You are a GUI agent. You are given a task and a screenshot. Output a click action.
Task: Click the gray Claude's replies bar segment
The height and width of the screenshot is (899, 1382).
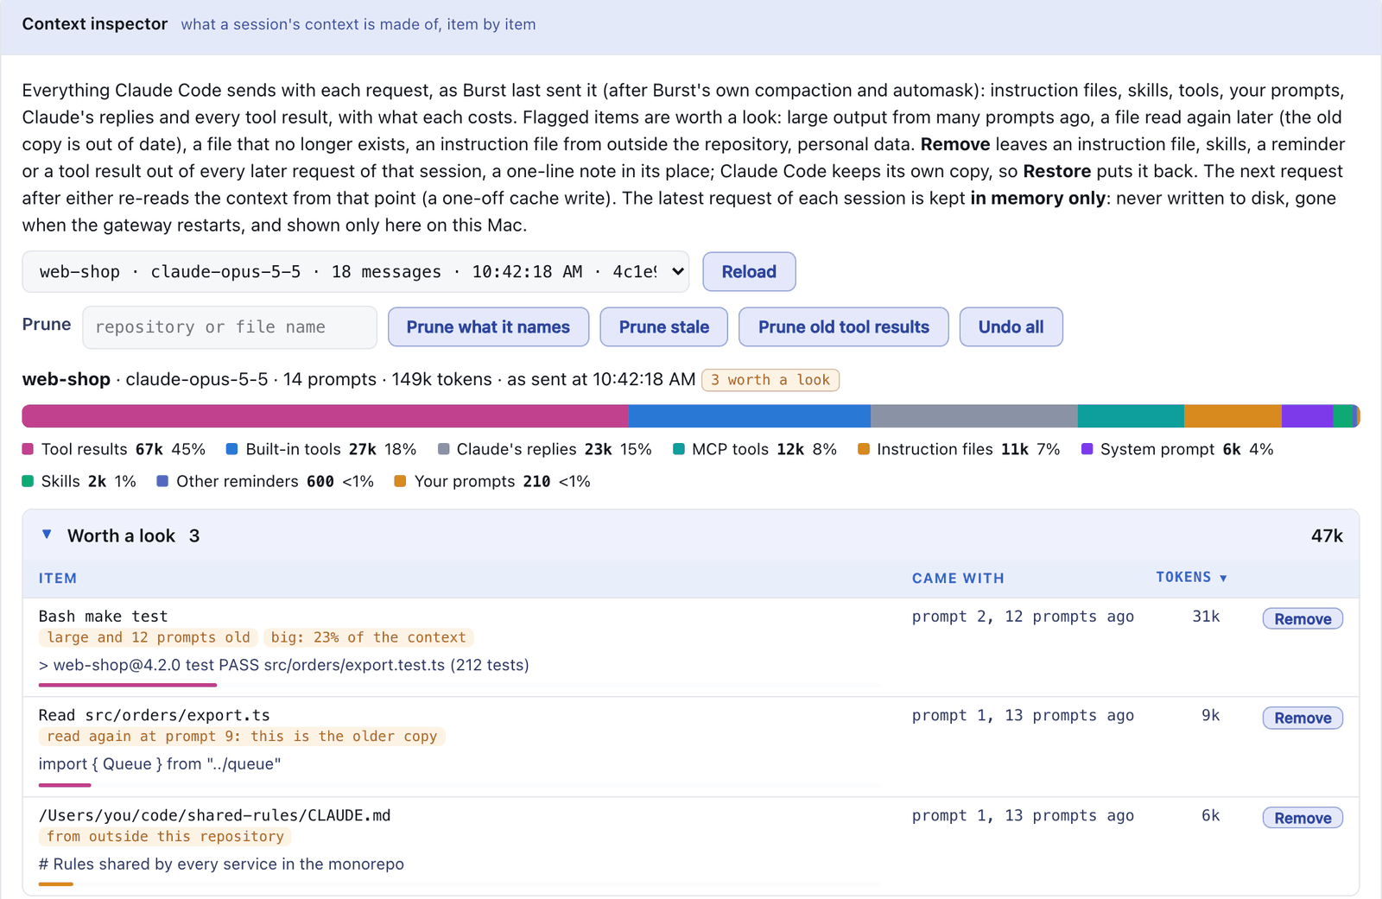coord(974,416)
